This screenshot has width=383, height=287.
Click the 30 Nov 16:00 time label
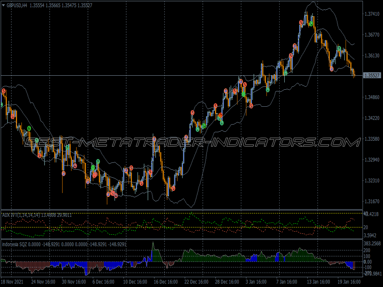(x=74, y=281)
